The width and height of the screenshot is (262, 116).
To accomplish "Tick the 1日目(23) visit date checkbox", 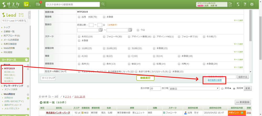I will (x=79, y=48).
